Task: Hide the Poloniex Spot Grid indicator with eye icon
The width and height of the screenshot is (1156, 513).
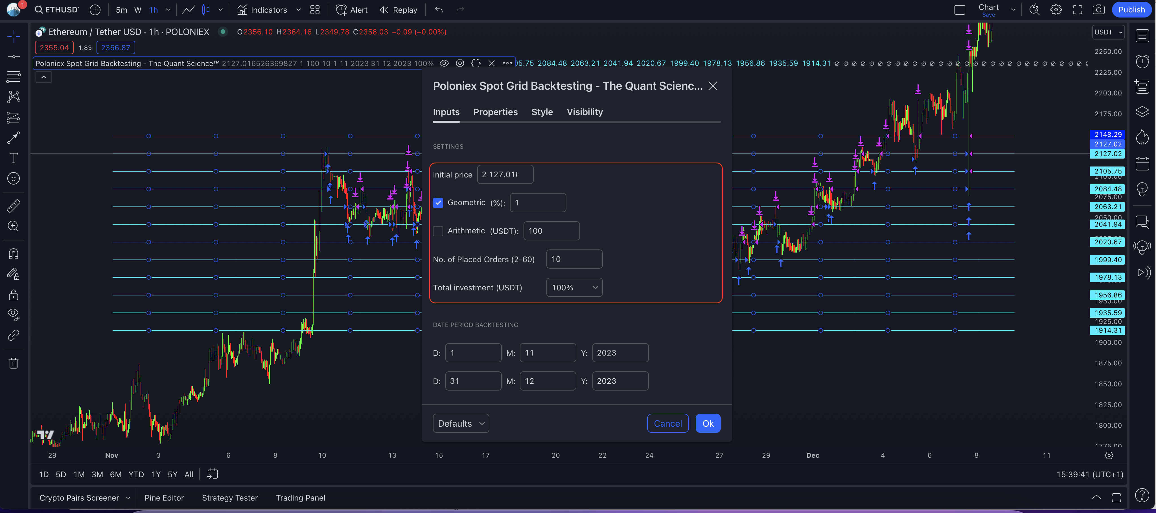Action: [444, 63]
